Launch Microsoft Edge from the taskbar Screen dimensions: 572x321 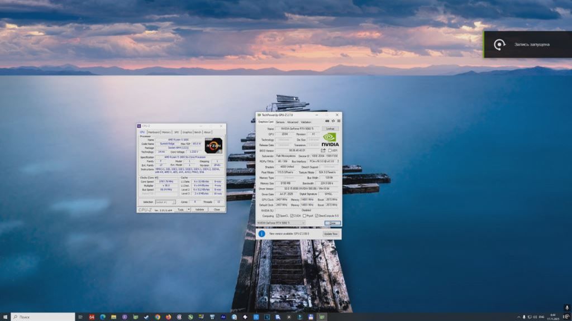point(103,317)
